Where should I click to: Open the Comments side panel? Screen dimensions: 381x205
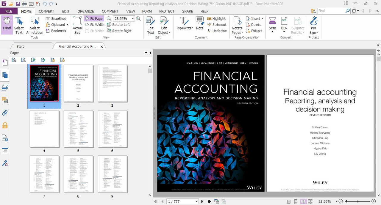5,100
